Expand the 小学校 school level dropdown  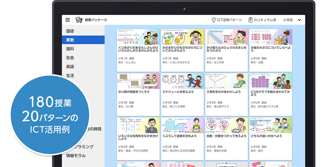pyautogui.click(x=299, y=20)
